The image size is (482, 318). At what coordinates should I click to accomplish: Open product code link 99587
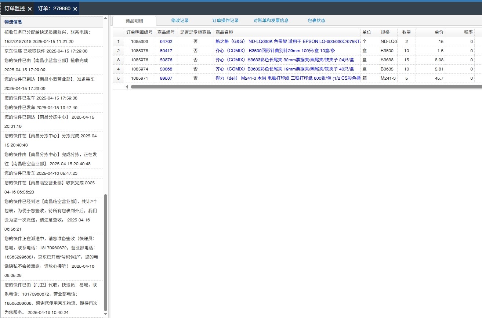click(x=166, y=78)
